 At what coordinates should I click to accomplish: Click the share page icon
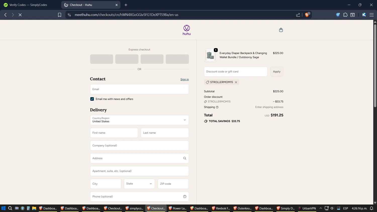[298, 15]
